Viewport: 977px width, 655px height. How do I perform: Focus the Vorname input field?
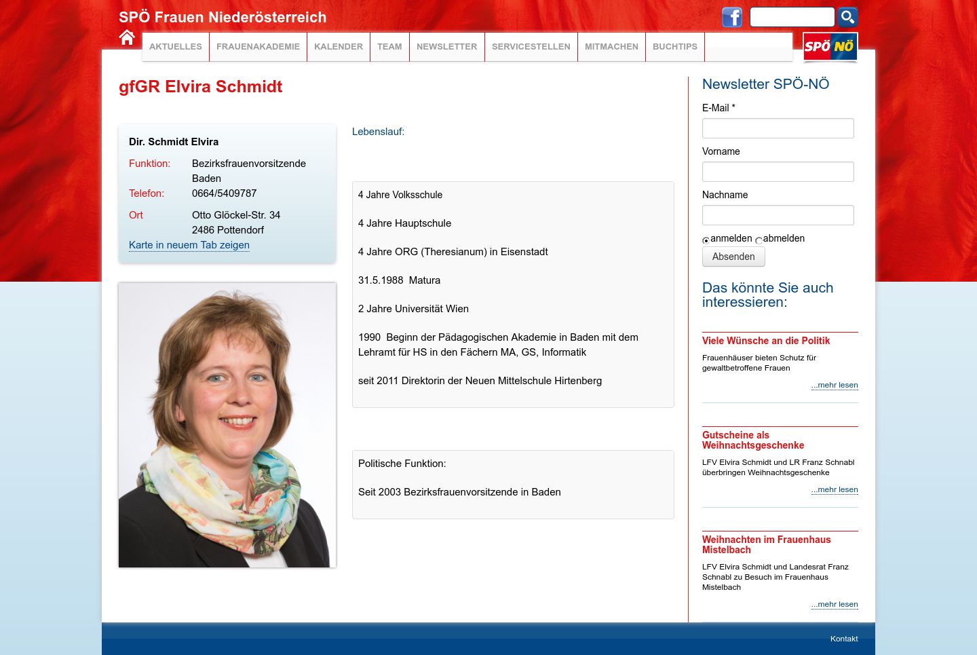point(778,172)
